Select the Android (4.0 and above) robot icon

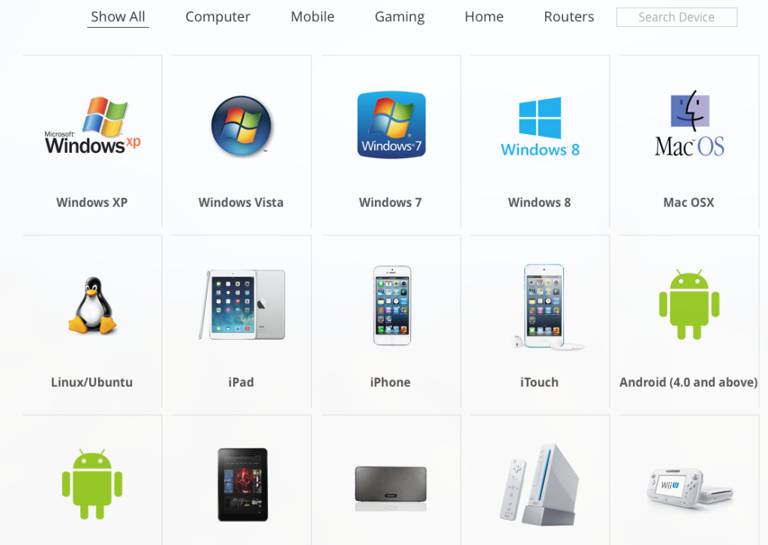point(689,304)
